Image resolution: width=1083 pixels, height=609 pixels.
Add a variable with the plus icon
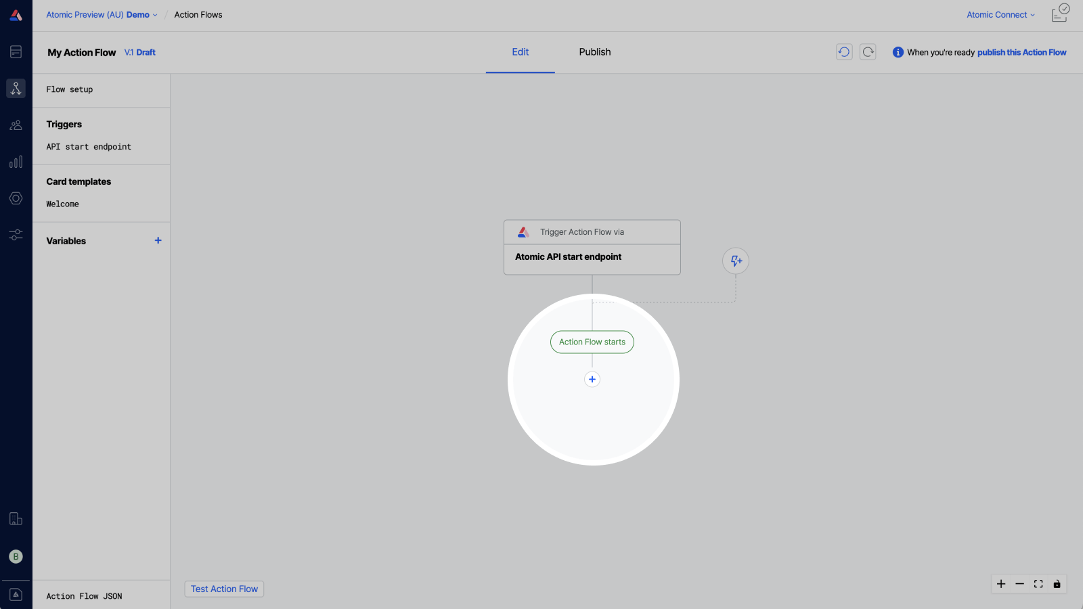click(x=158, y=240)
